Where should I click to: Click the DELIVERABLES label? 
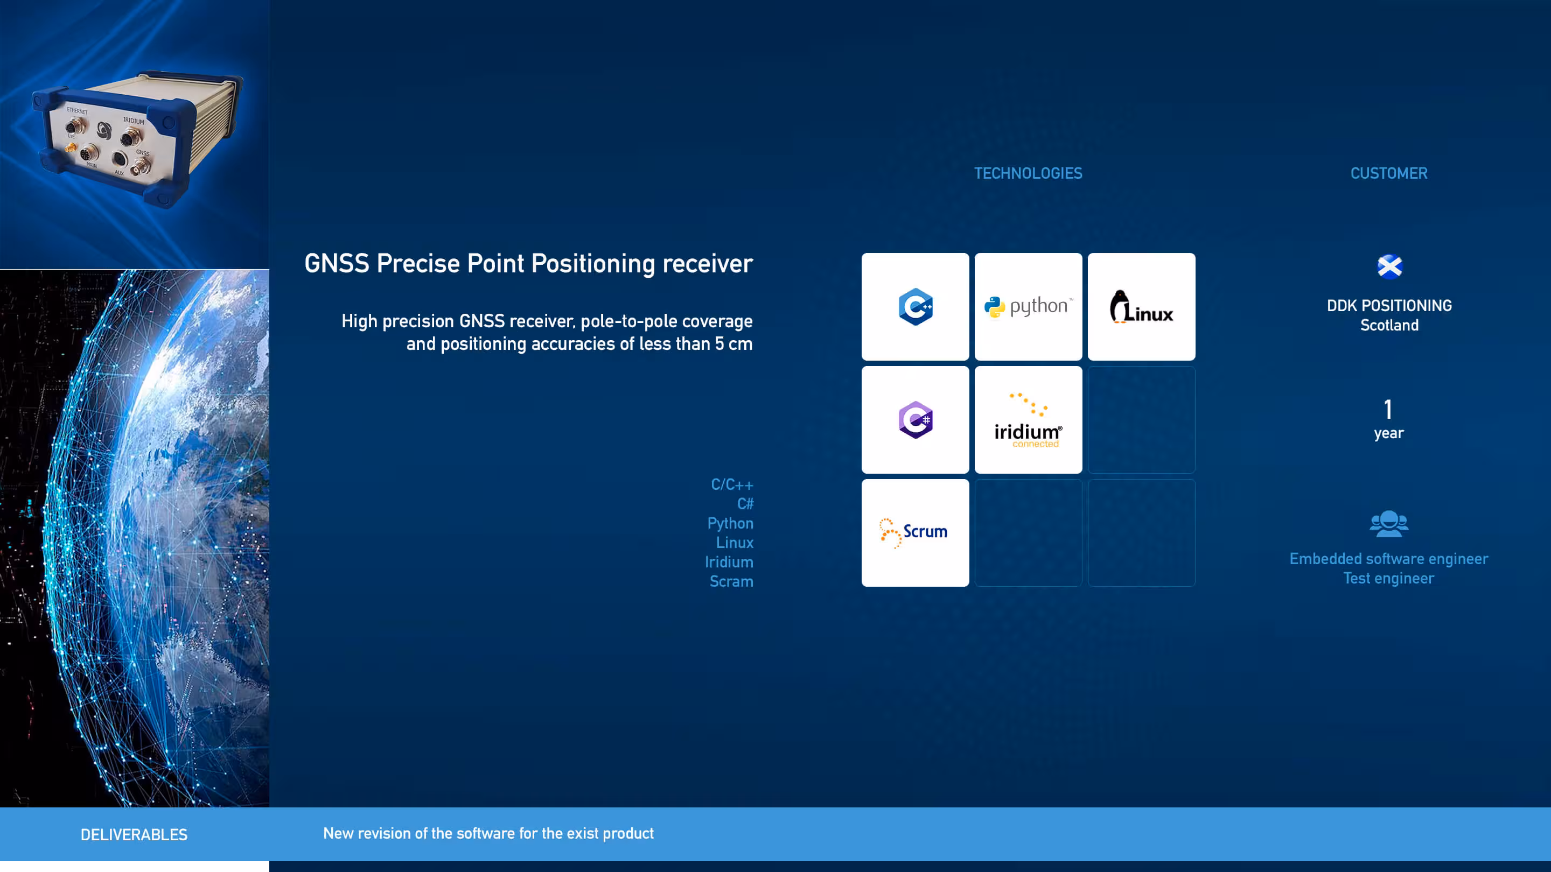point(134,834)
